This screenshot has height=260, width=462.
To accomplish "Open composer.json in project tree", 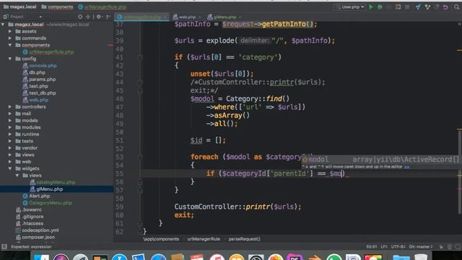I will (x=38, y=238).
